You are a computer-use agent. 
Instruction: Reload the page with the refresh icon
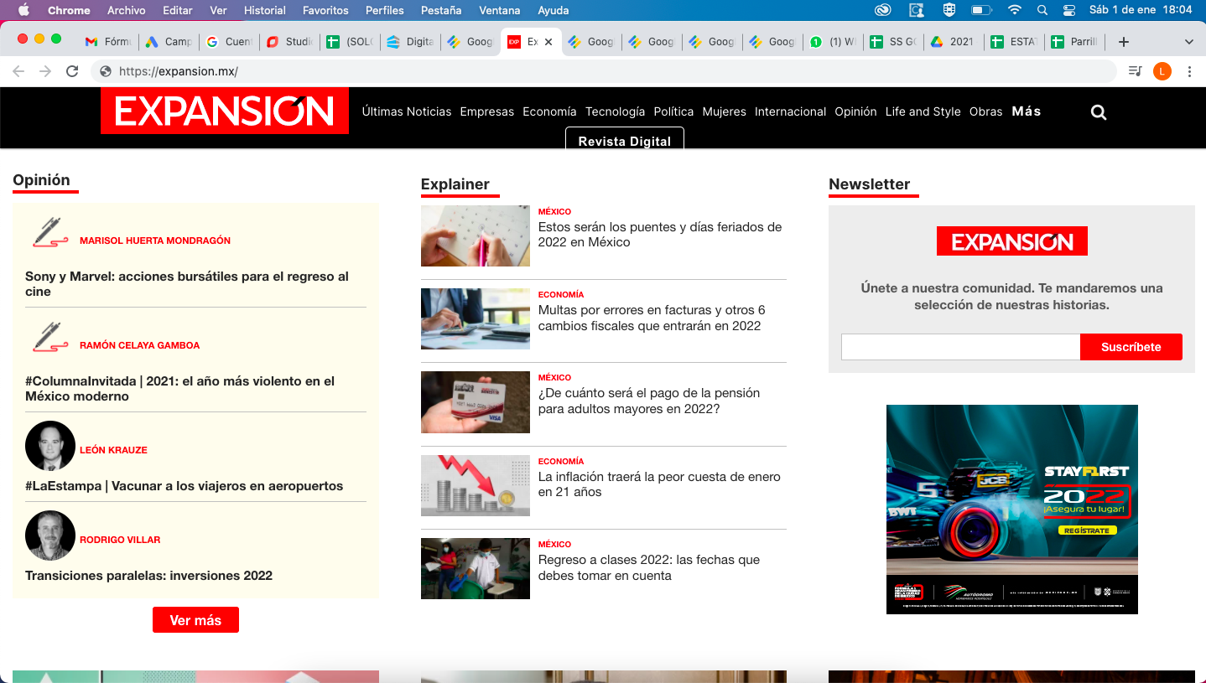click(72, 71)
